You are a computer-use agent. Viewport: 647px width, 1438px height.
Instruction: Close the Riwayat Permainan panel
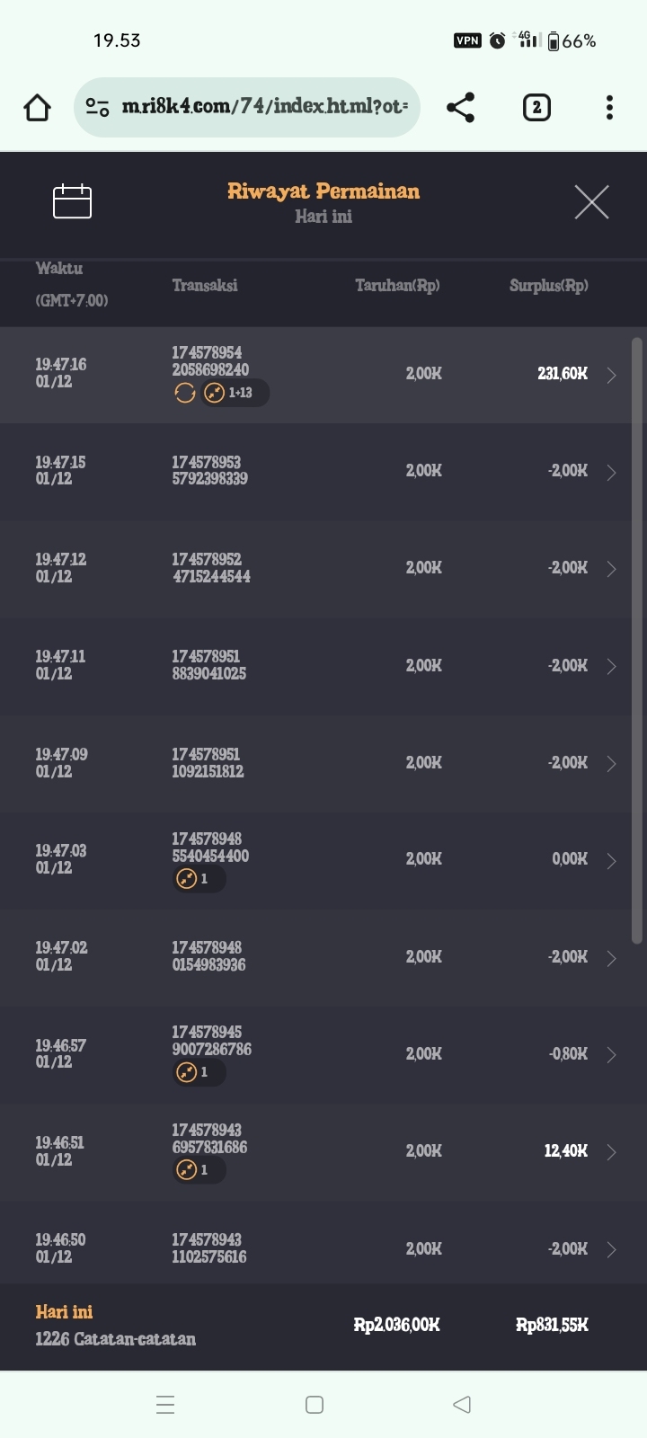(591, 202)
